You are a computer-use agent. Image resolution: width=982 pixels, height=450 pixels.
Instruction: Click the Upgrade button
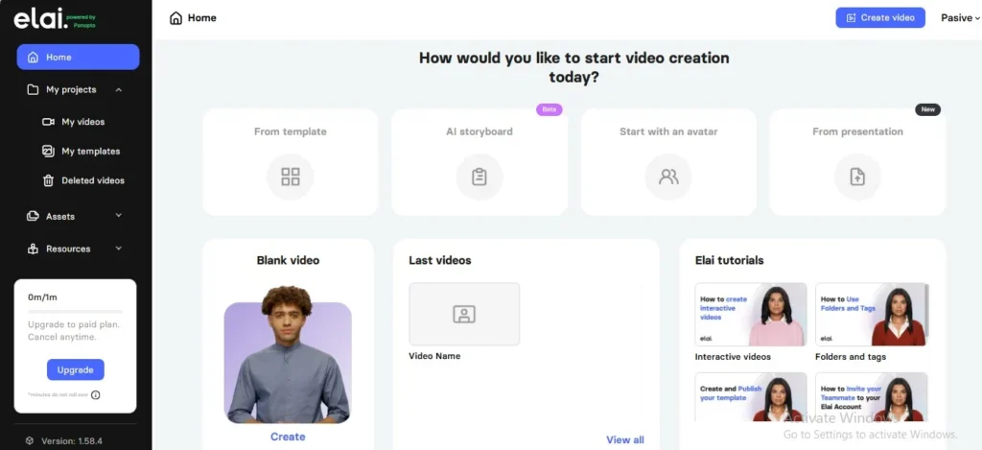75,369
